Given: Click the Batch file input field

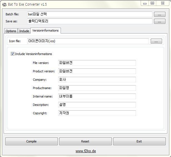Looking at the screenshot, I should 90,14.
